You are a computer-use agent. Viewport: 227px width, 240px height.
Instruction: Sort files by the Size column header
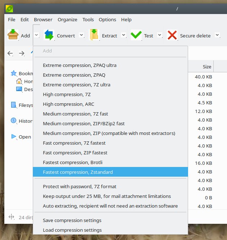tap(206, 67)
